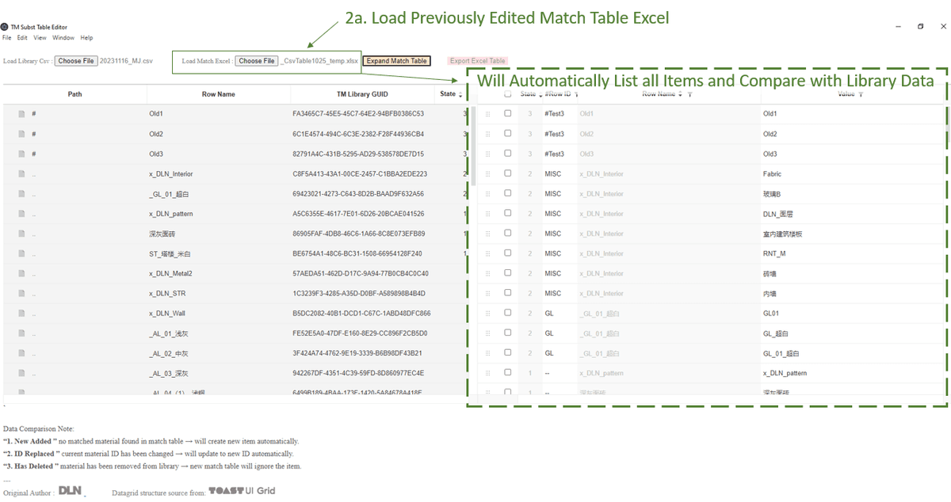951x502 pixels.
Task: Sort the library table by State column
Action: point(460,94)
